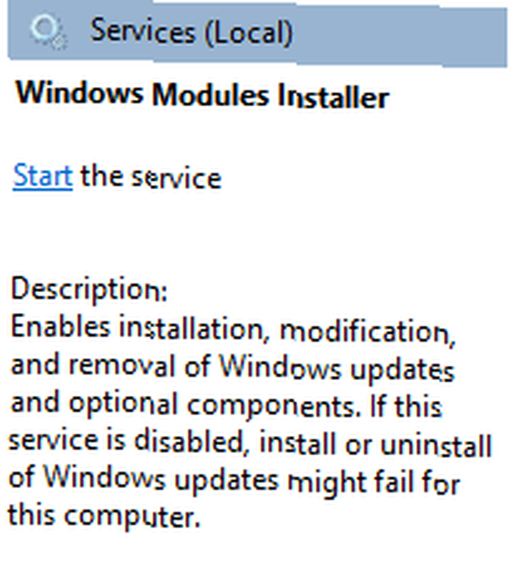
Task: Click the word 'Installer' in the bold title
Action: 333,96
